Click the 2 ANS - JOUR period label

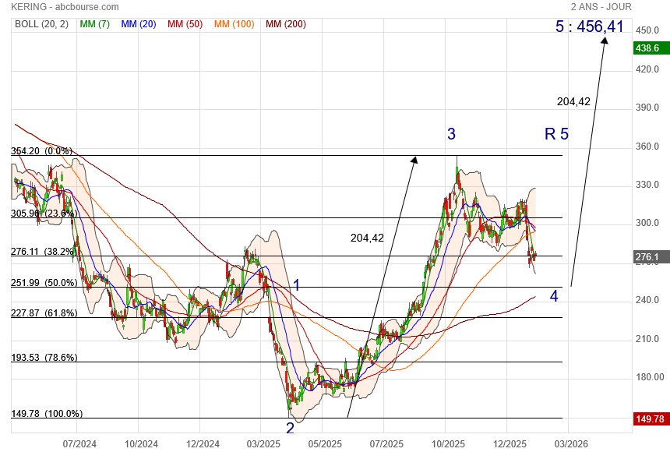[601, 7]
